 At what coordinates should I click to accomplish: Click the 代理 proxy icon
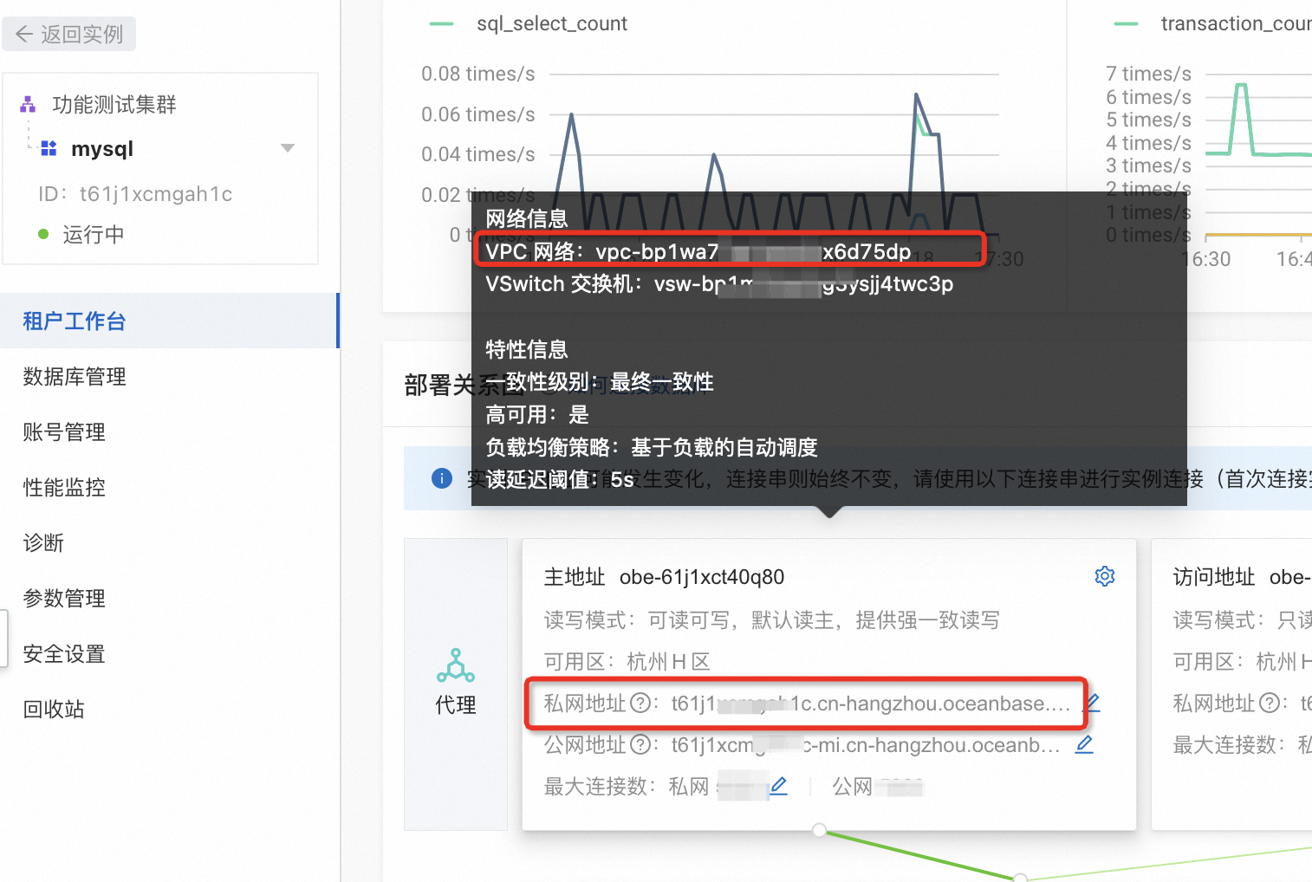[456, 665]
